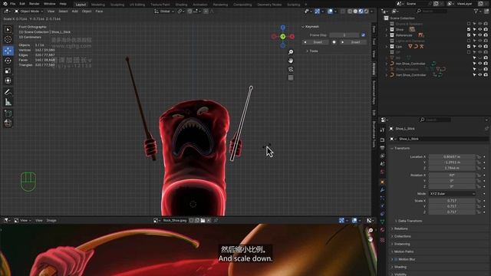Select the Add Cube tool in viewport toolbar

coord(8,113)
